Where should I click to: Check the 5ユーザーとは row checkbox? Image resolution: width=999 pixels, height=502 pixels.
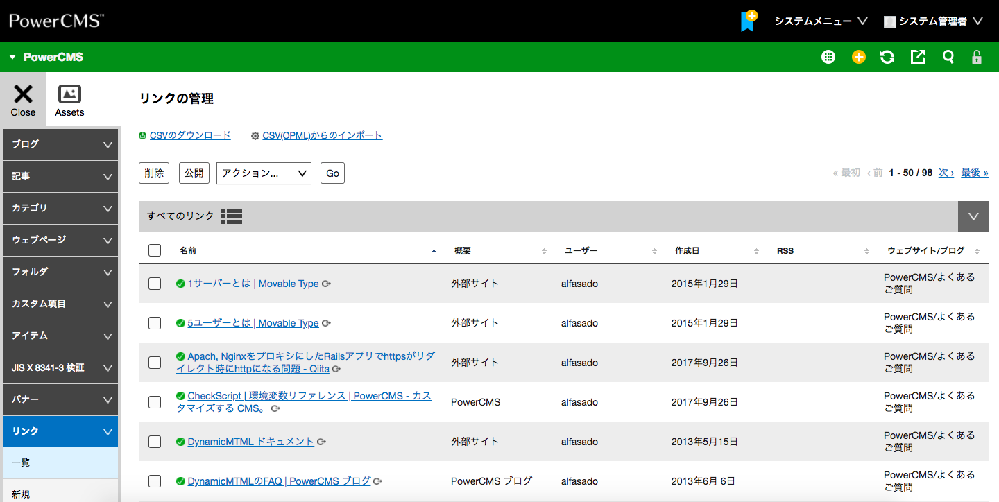tap(155, 323)
